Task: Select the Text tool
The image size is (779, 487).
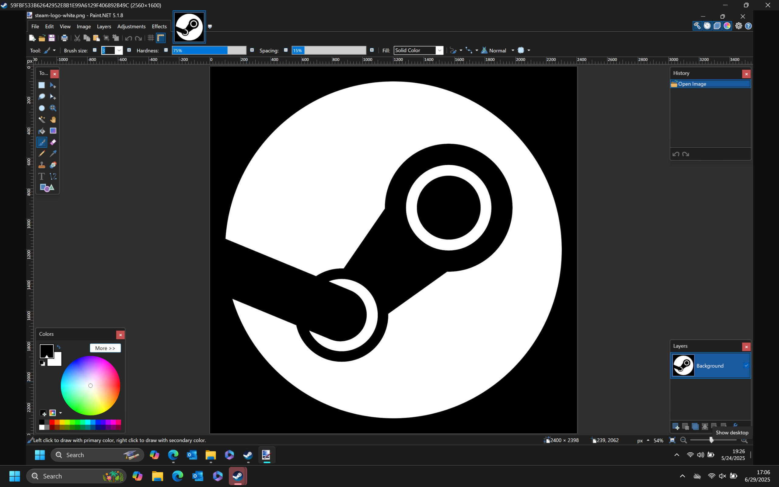Action: coord(41,176)
